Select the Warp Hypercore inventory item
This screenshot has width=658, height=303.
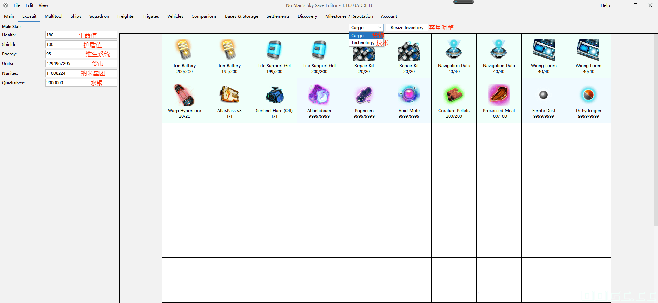[185, 101]
